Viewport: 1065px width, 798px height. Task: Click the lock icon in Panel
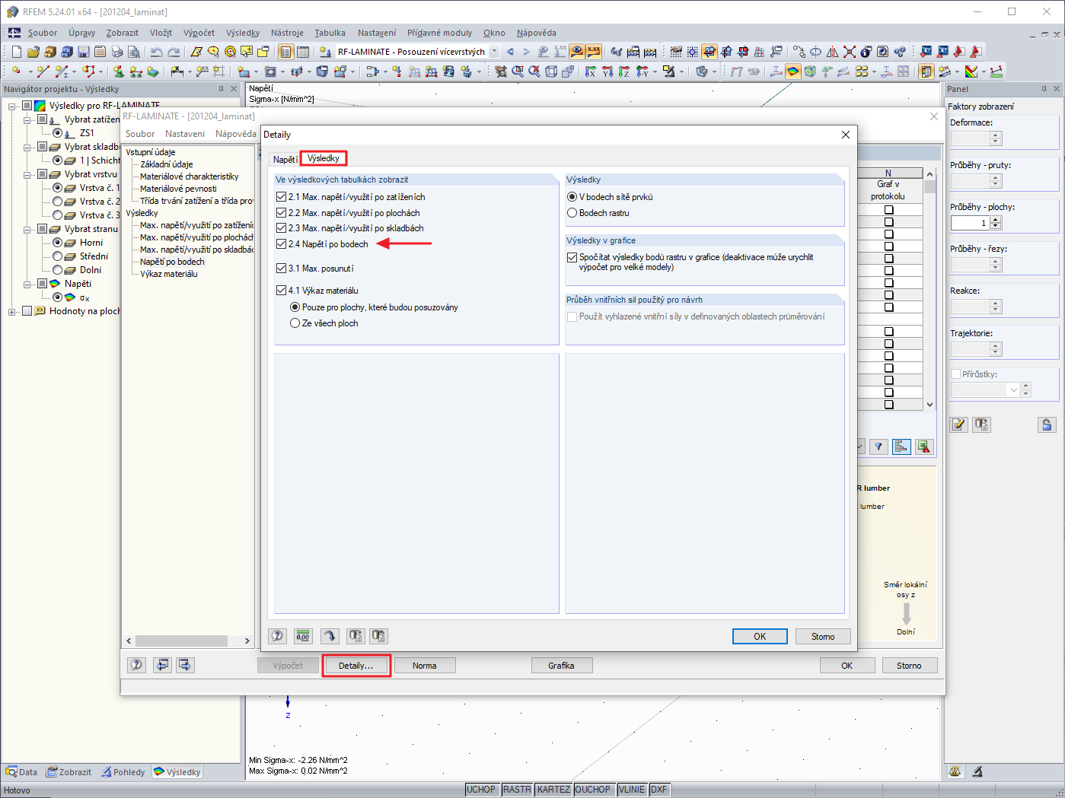click(1047, 424)
